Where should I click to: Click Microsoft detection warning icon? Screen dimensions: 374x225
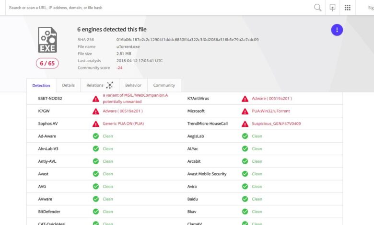245,111
